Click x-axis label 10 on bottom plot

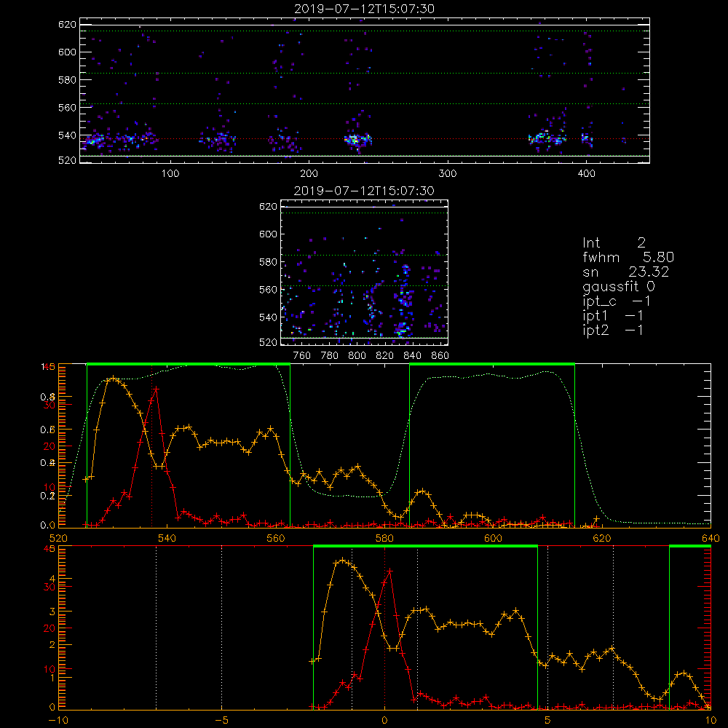point(711,720)
